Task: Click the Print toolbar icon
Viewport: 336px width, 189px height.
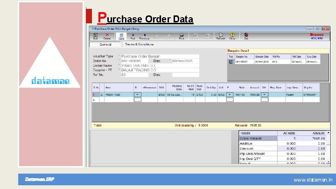Action: (x=182, y=36)
